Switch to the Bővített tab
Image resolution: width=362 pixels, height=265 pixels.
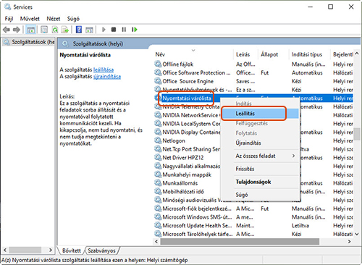(x=72, y=251)
